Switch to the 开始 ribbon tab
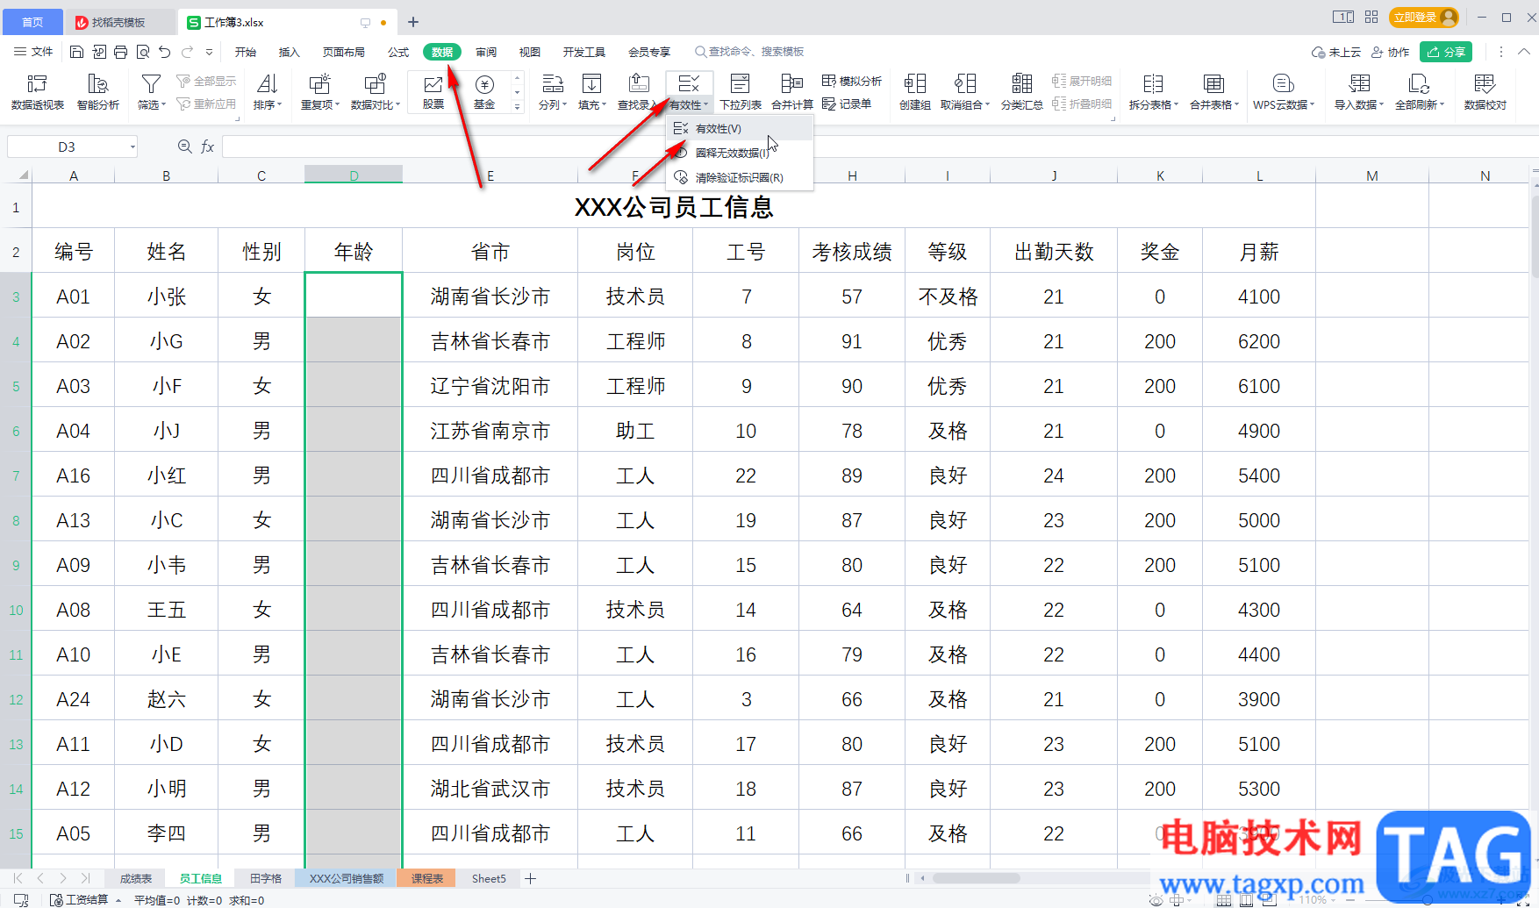Image resolution: width=1539 pixels, height=908 pixels. pos(246,52)
